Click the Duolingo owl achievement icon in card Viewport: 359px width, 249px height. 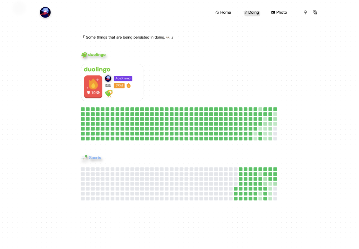(109, 93)
